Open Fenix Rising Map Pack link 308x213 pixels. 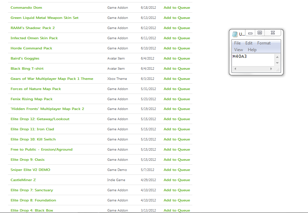click(x=31, y=99)
